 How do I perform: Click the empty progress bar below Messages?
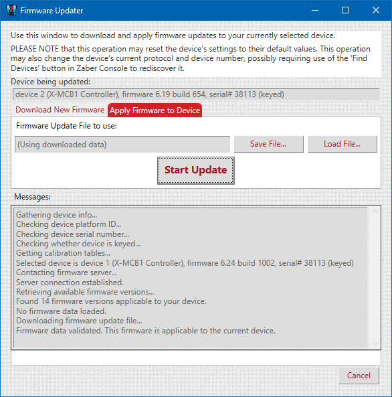(196, 358)
